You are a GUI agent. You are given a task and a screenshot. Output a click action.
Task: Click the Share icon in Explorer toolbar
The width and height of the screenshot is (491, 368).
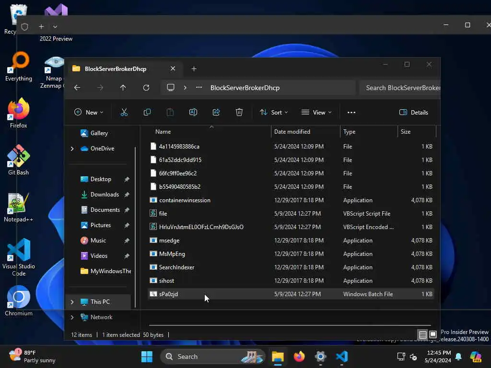[216, 112]
